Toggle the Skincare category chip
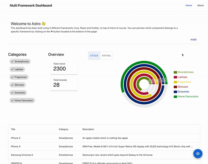Screen dimensions: 208x164 (17, 85)
